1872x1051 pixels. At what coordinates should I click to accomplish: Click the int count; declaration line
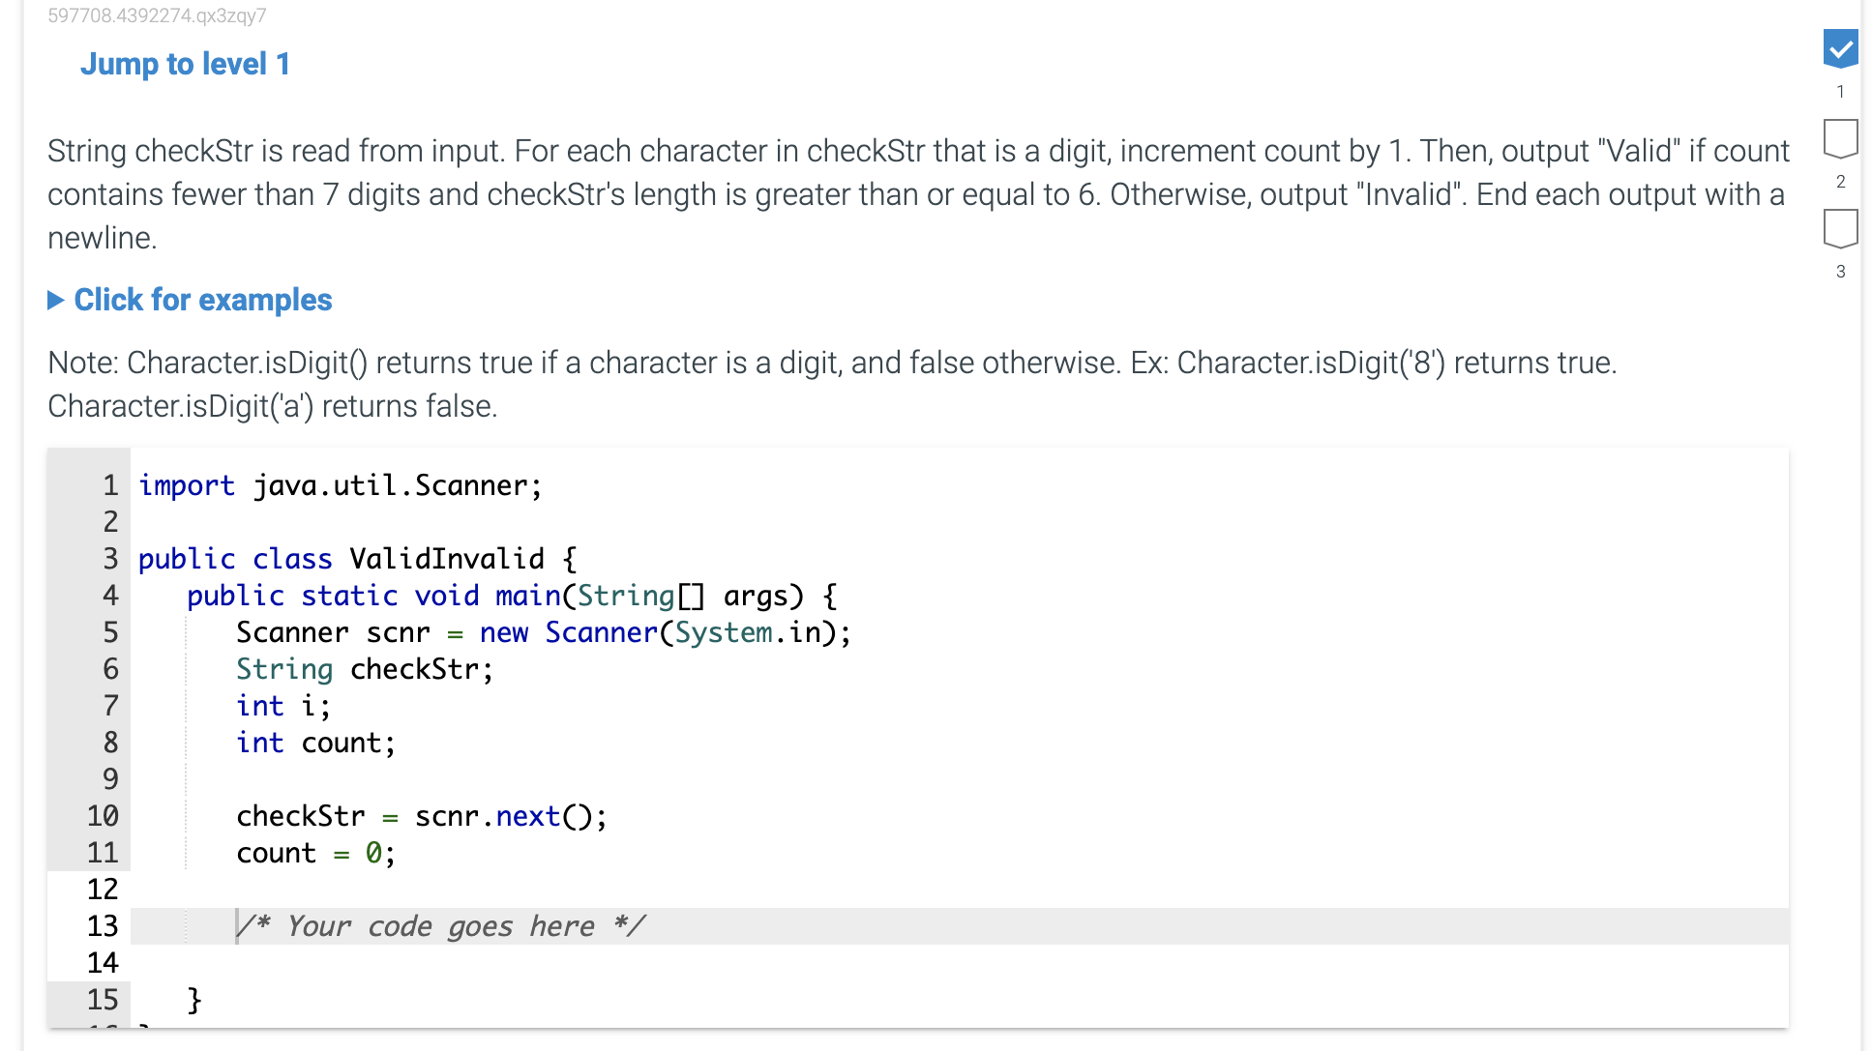[314, 742]
